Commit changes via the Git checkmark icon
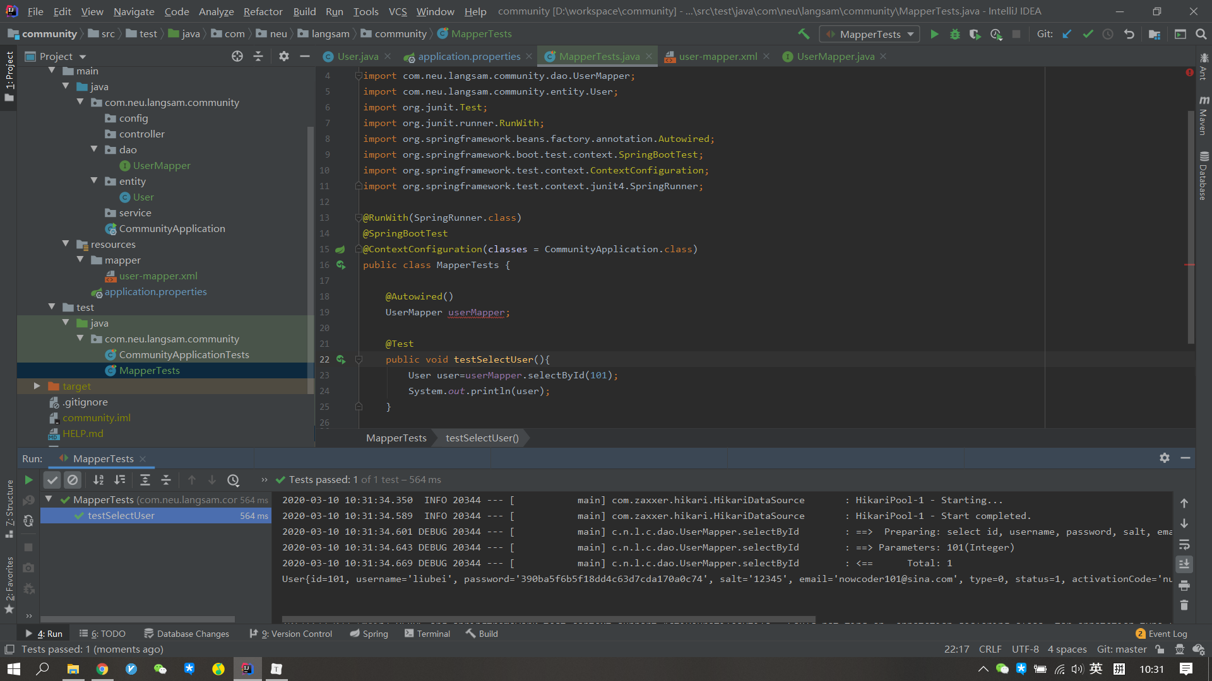The image size is (1212, 681). click(x=1088, y=34)
